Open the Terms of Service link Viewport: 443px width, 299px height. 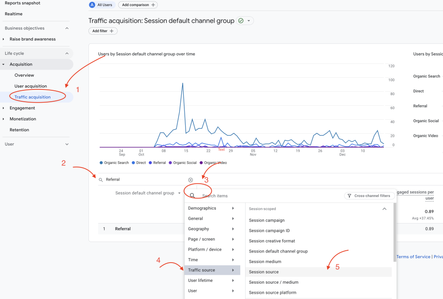[413, 256]
